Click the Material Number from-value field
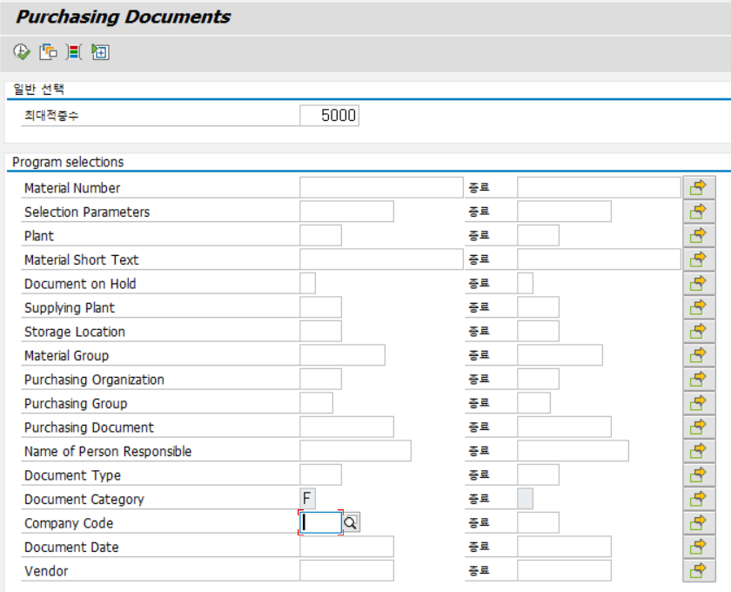Viewport: 731px width, 592px height. 381,187
